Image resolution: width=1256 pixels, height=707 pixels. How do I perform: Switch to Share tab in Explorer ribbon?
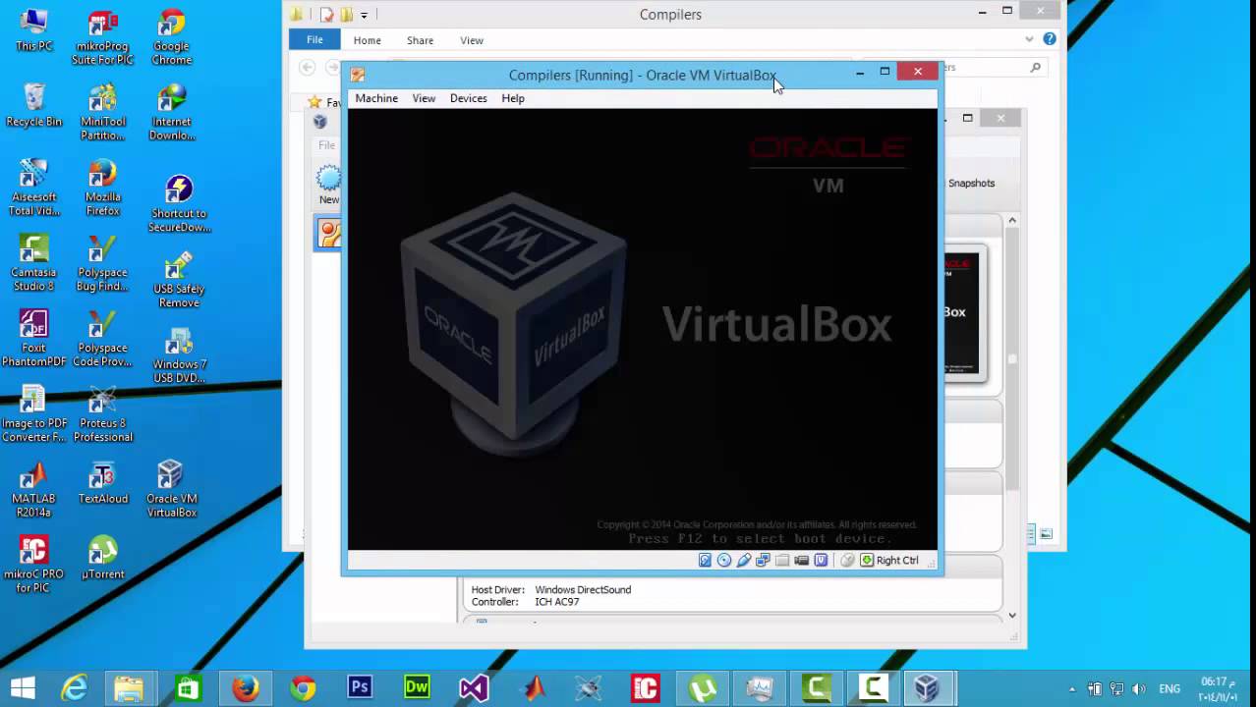click(420, 40)
